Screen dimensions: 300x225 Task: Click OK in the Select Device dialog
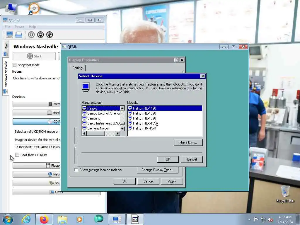point(168,159)
